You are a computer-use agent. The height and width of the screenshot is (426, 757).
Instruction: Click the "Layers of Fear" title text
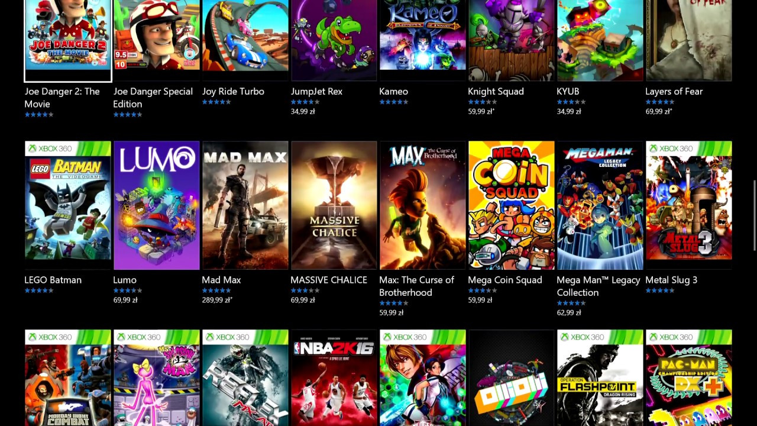pyautogui.click(x=674, y=92)
